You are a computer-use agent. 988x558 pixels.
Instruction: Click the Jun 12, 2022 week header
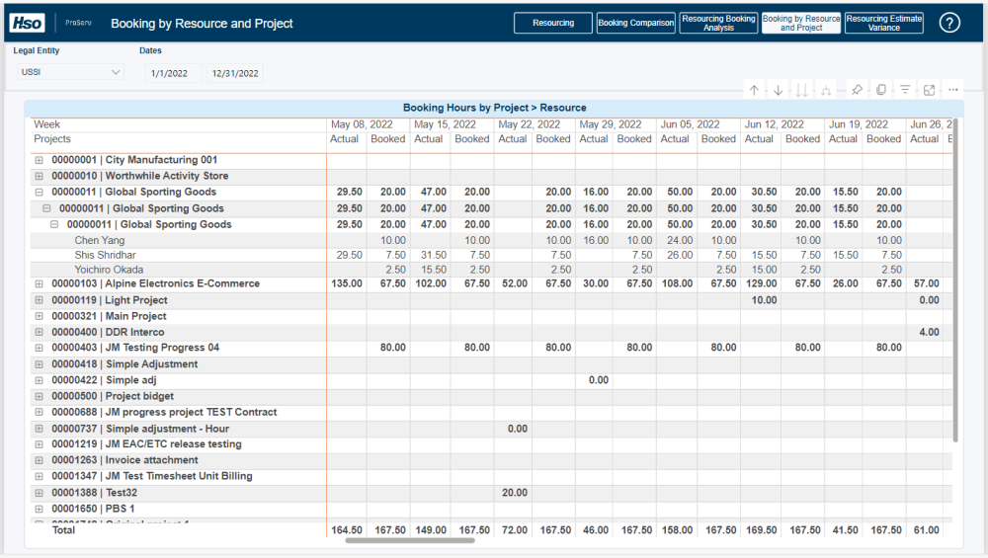775,124
